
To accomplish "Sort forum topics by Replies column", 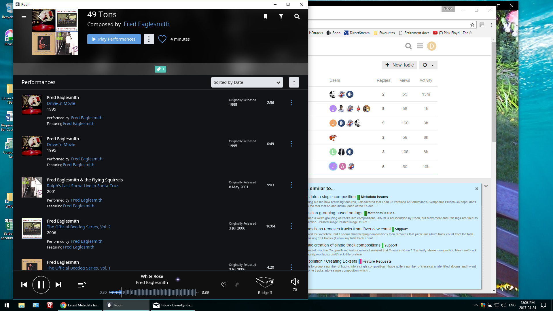I will (x=383, y=80).
